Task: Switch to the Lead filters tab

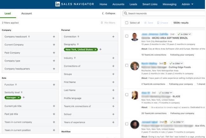Action: [x=8, y=14]
